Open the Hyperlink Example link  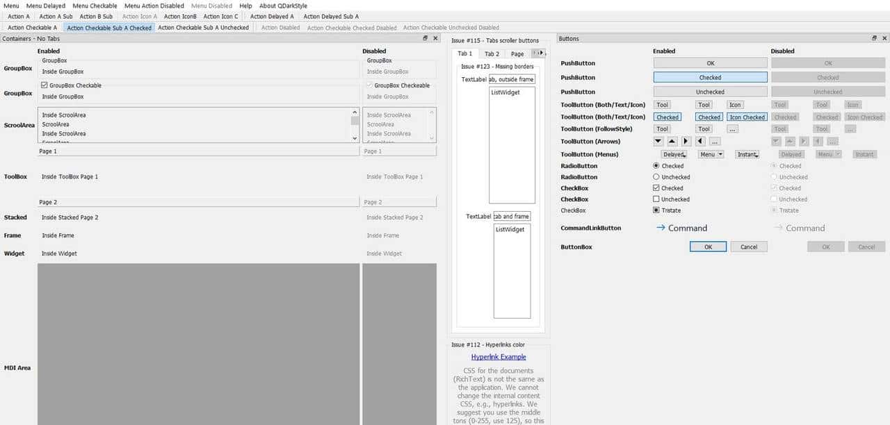497,356
